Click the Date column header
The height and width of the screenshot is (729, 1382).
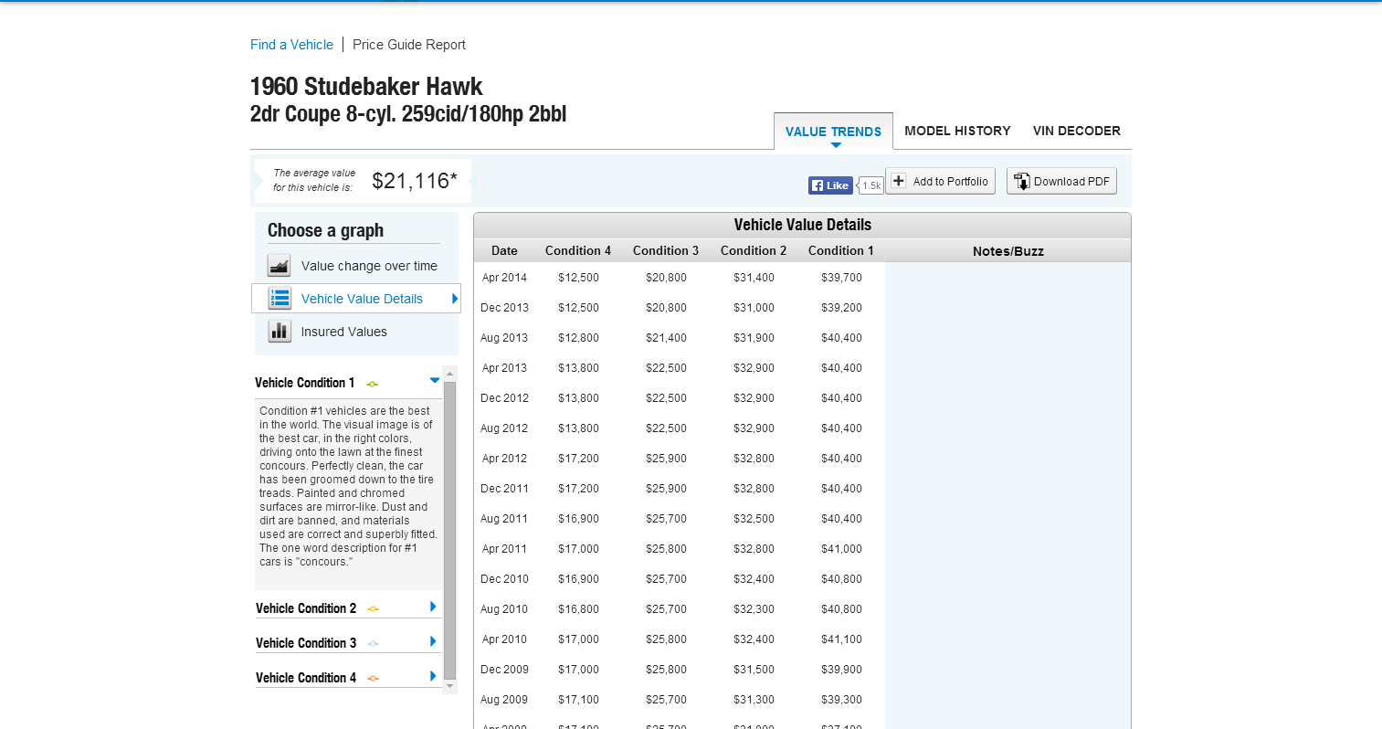[x=504, y=250]
